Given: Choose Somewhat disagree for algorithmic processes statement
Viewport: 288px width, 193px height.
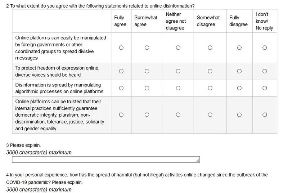Looking at the screenshot, I should click(210, 88).
